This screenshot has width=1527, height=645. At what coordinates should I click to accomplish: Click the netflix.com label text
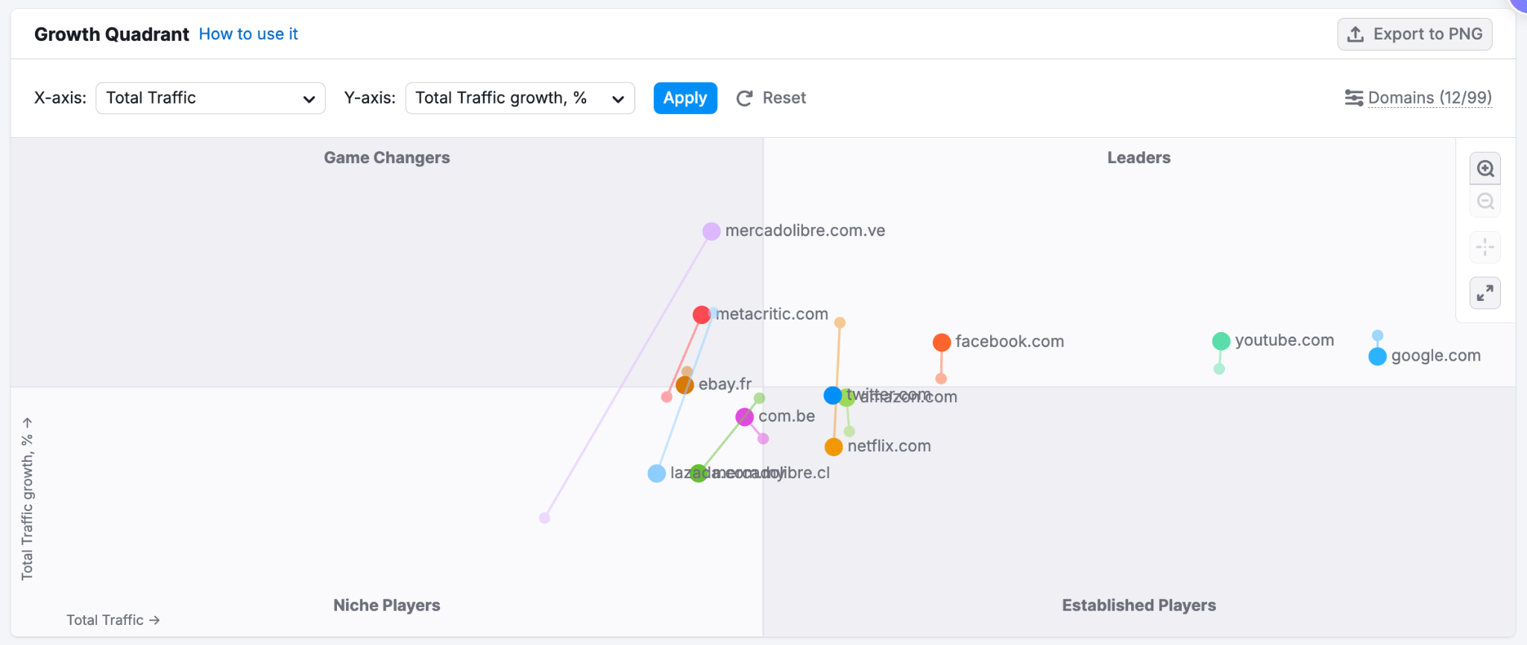point(890,446)
